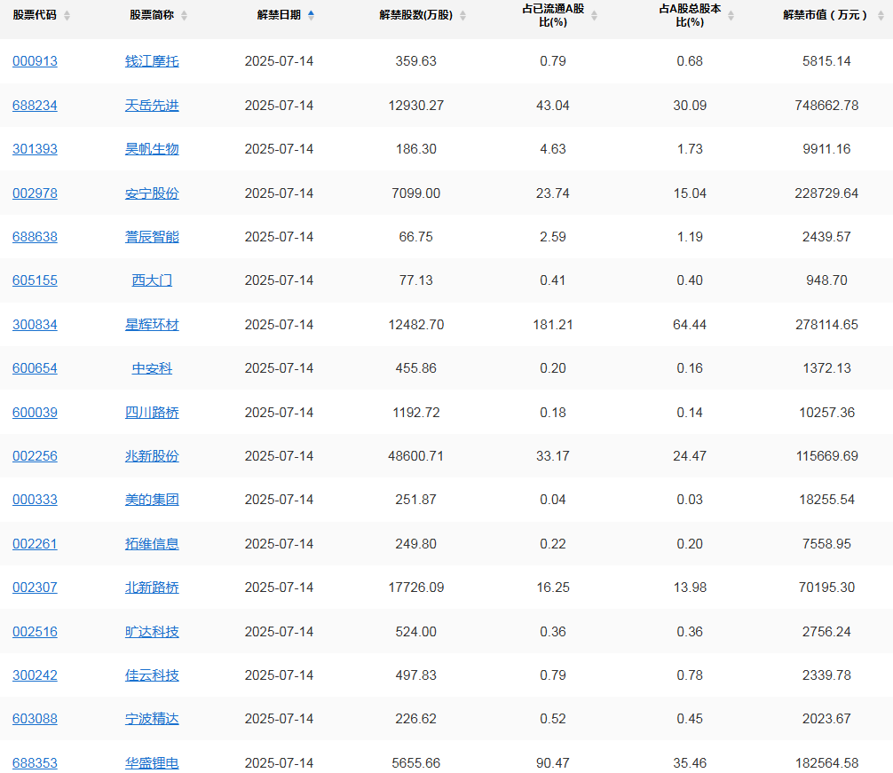This screenshot has width=893, height=773.
Task: Select the 948.70 market value cell
Action: [x=826, y=280]
